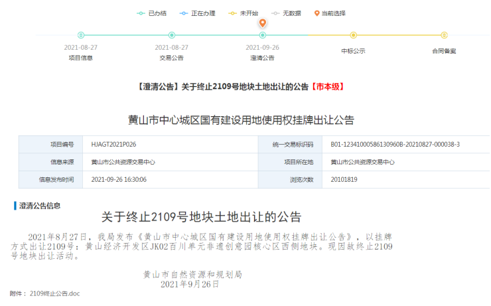
Task: Click view count 20101819
Action: (x=344, y=179)
